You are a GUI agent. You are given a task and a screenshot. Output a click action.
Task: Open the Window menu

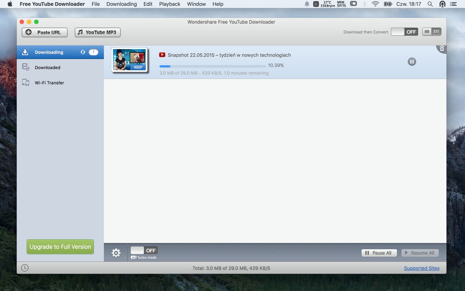pyautogui.click(x=197, y=4)
